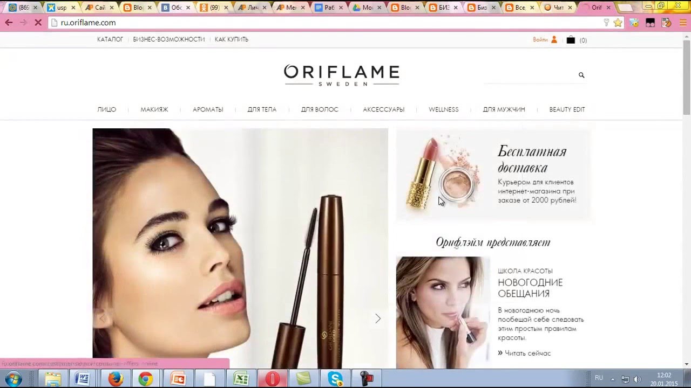Open the ДЛЯ МУЖЧИН category menu
The width and height of the screenshot is (691, 388).
[504, 109]
